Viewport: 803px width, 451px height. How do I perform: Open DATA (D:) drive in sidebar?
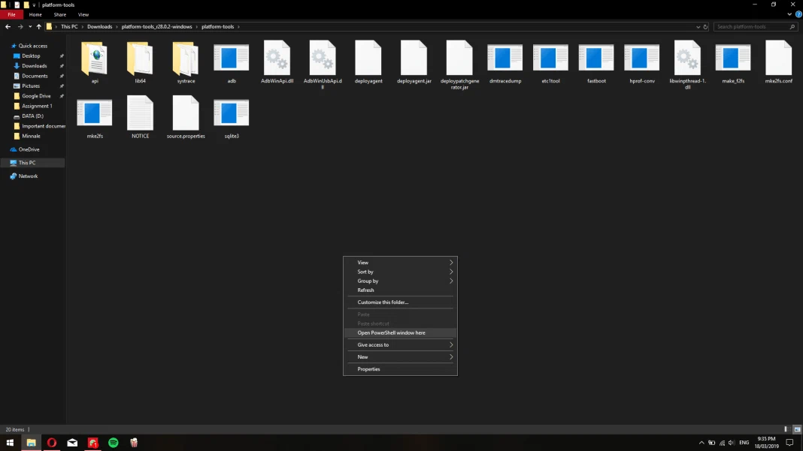(32, 116)
